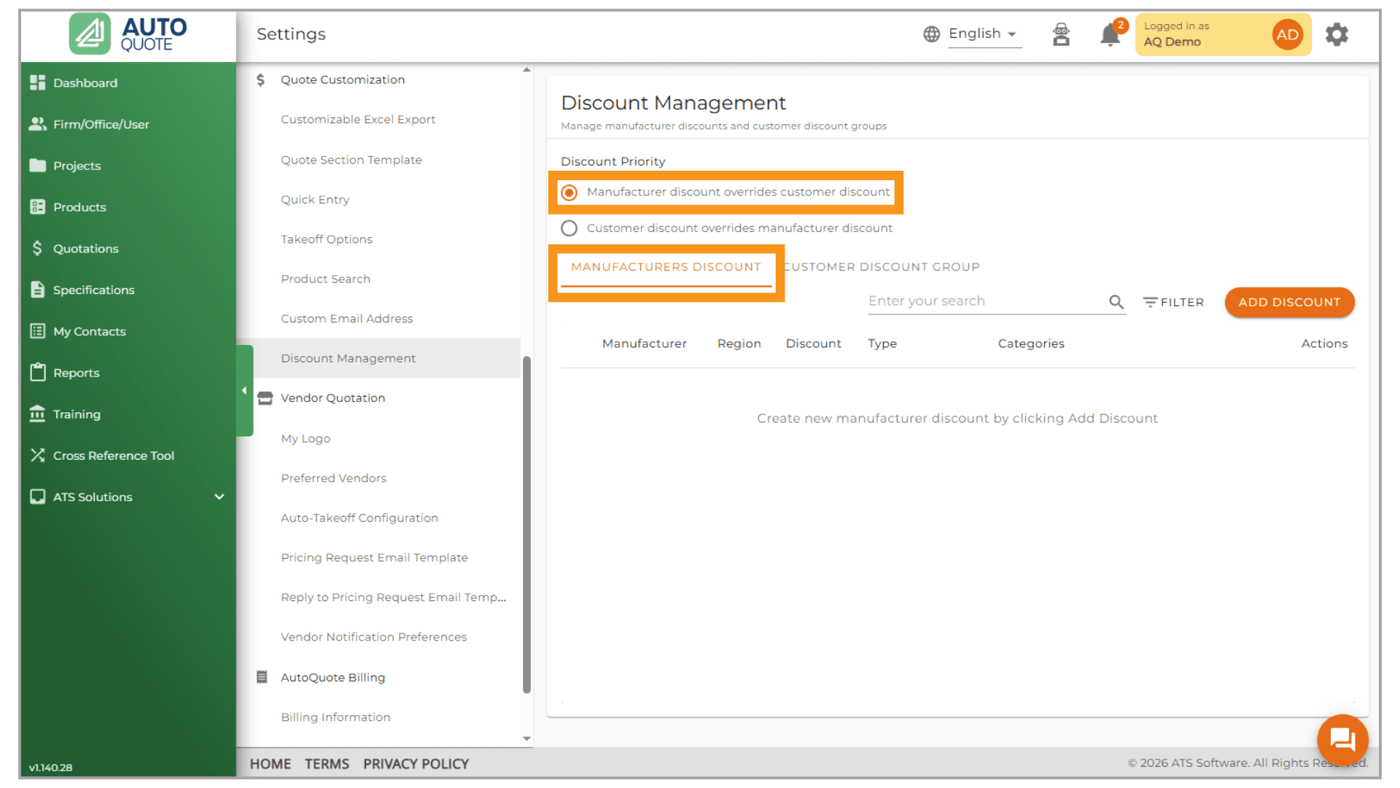Select Manufacturer discount overrides customer discount
Screen dimensions: 1400x788
(569, 193)
